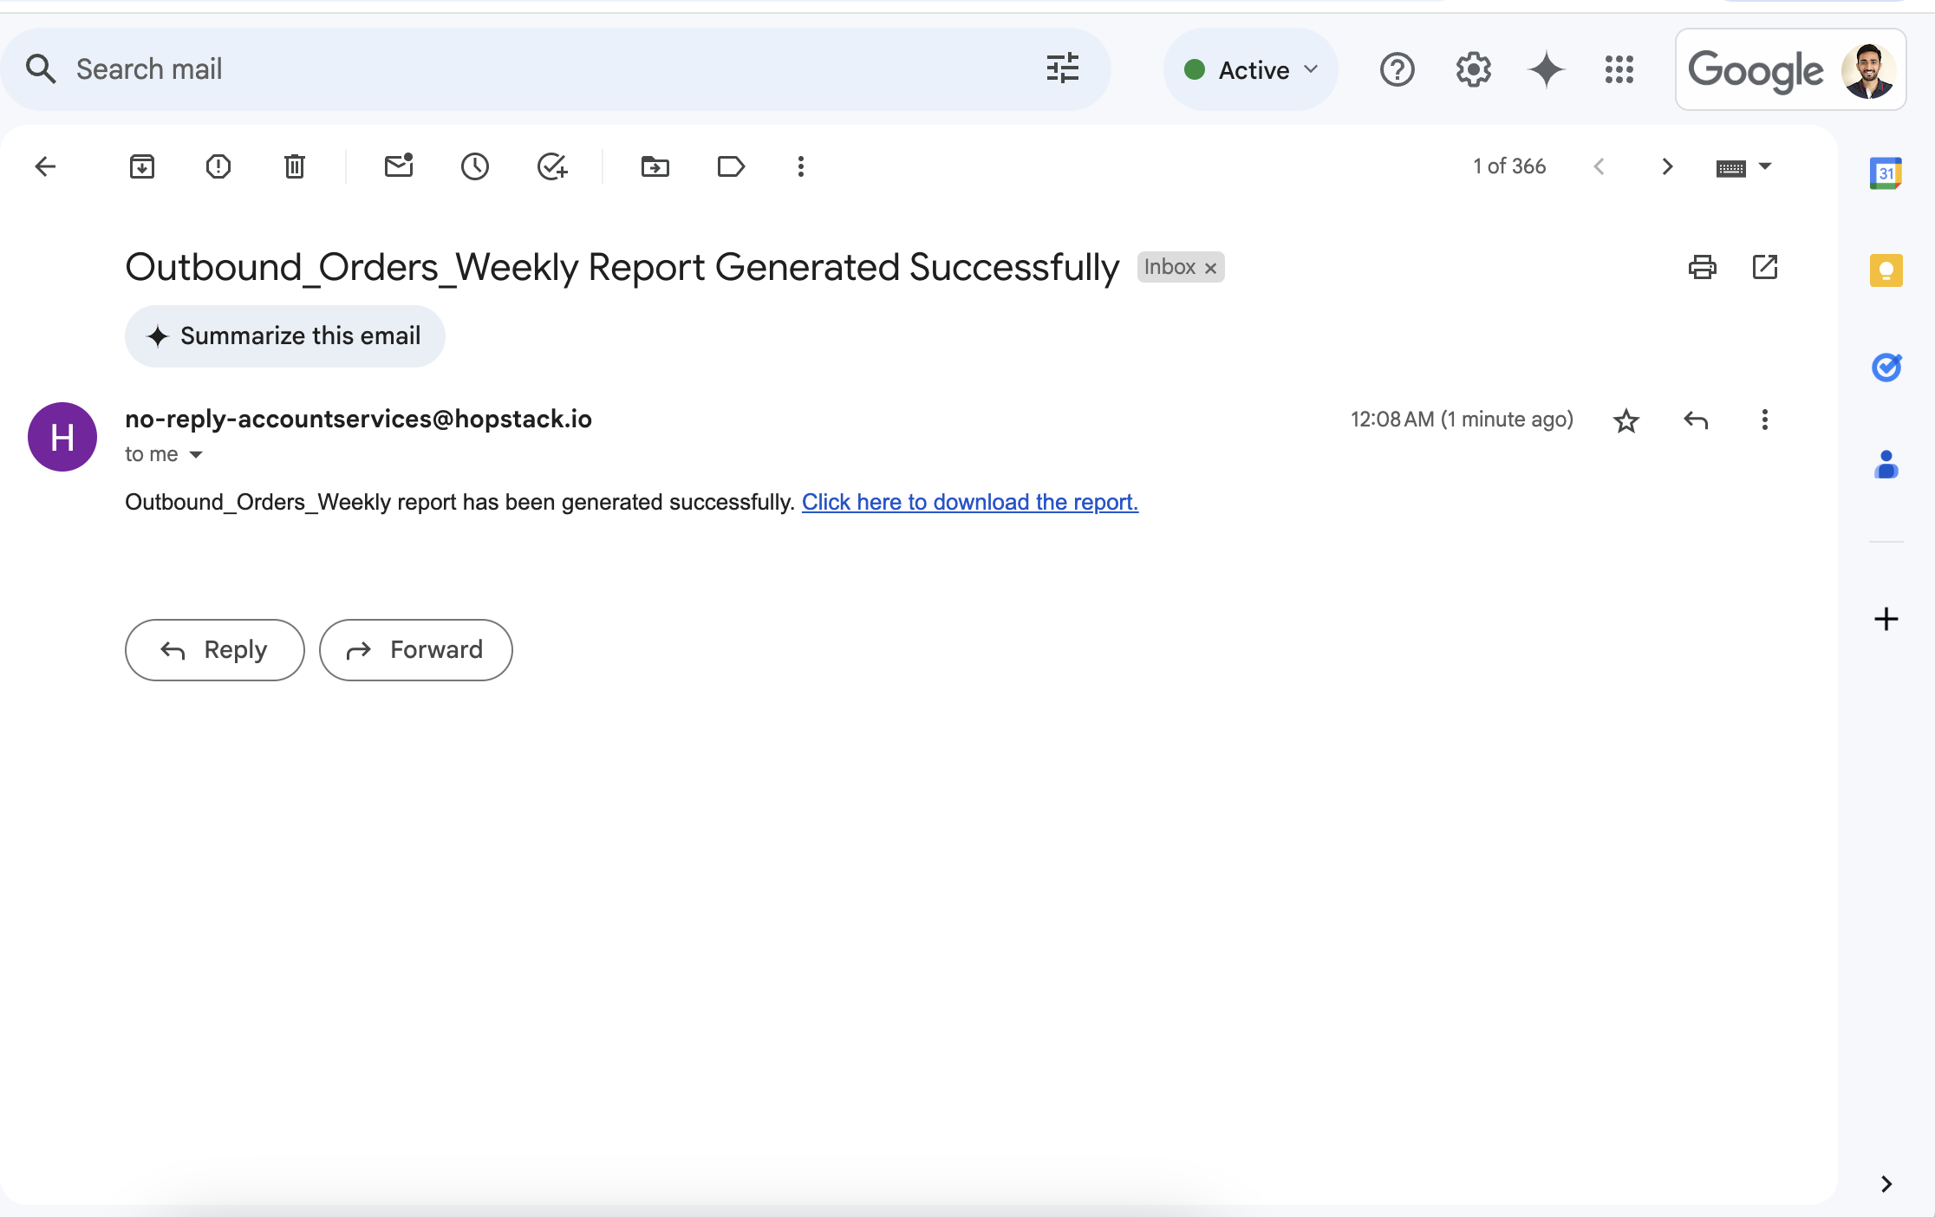
Task: Star this message
Action: [1626, 420]
